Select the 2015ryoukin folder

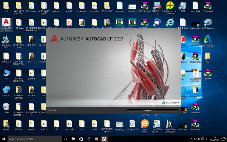pyautogui.click(x=31, y=7)
